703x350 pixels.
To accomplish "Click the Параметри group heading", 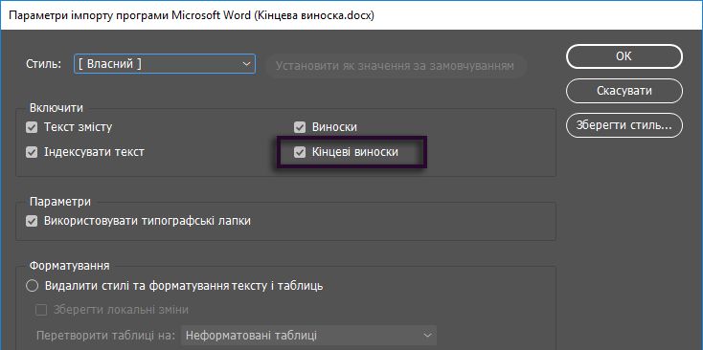I will [60, 202].
